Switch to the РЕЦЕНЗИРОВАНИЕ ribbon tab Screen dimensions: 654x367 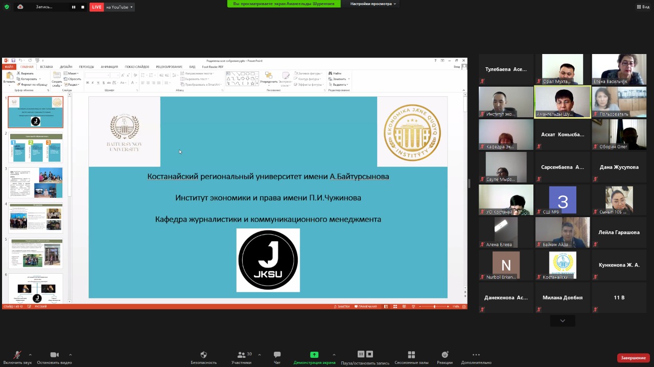169,67
